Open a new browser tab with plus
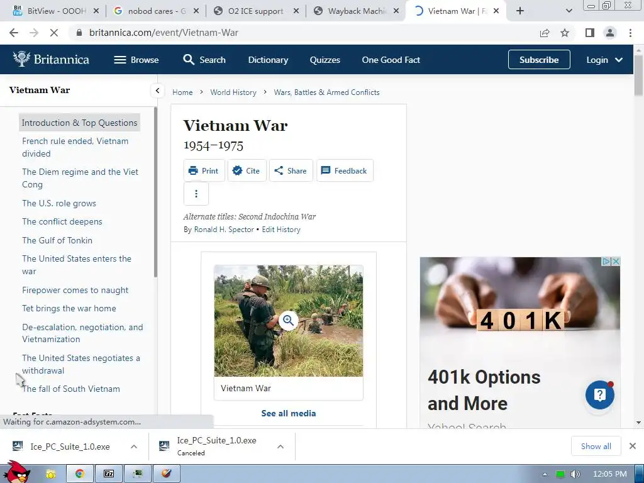644x483 pixels. (x=520, y=11)
